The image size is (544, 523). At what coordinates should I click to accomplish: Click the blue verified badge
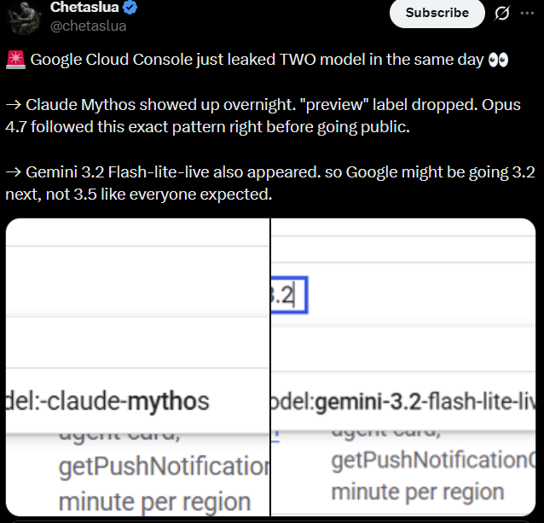pyautogui.click(x=130, y=8)
